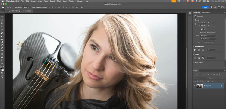The width and height of the screenshot is (226, 109).
Task: Open the Image menu
Action: coord(33,1)
